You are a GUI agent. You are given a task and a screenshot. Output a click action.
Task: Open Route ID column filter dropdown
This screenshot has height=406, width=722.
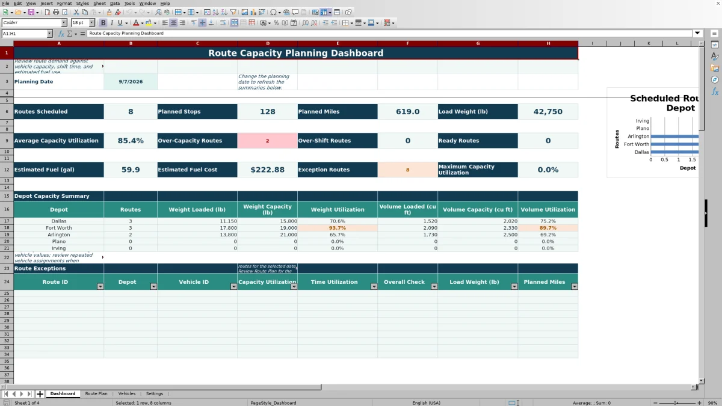pyautogui.click(x=100, y=286)
